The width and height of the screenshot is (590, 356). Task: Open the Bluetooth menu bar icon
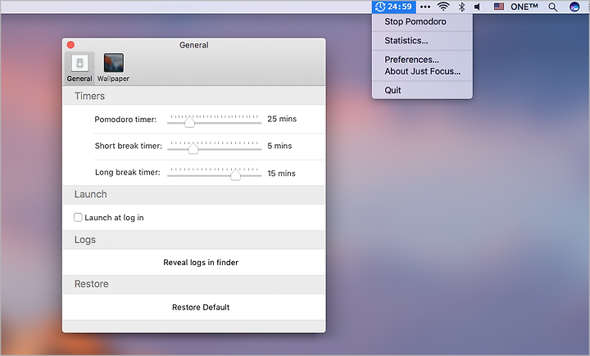pos(461,7)
